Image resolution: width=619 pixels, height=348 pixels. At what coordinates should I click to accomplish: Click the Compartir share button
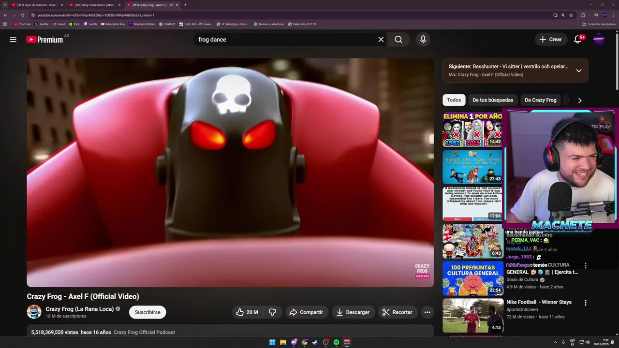pos(307,312)
